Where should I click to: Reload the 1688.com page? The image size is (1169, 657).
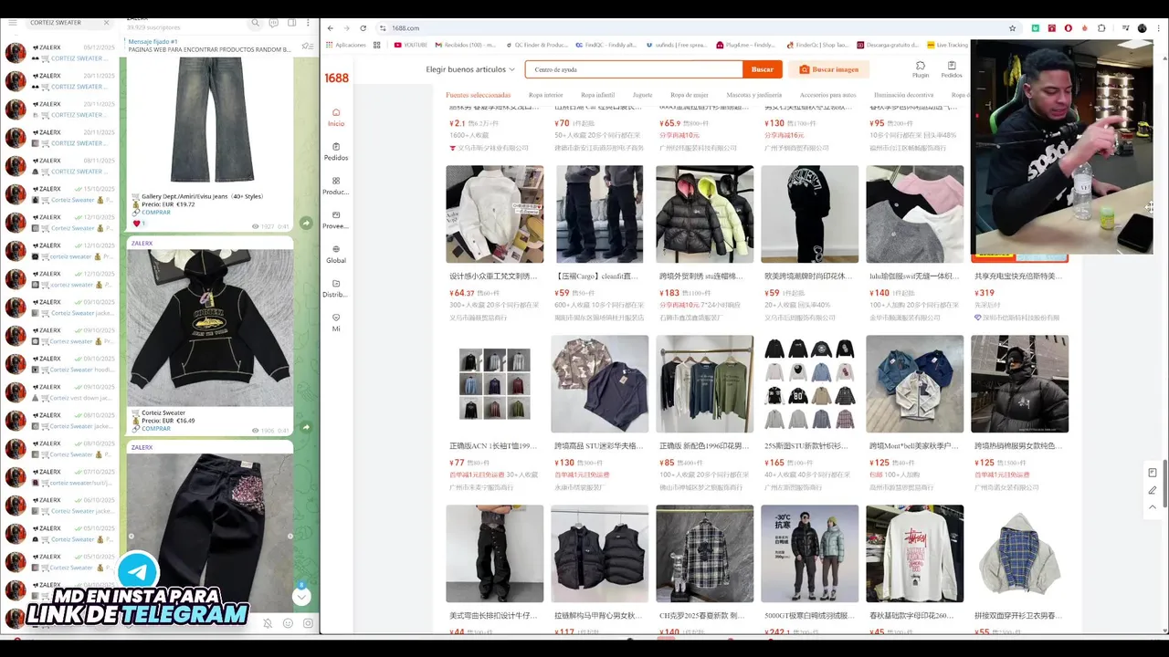[x=363, y=28]
